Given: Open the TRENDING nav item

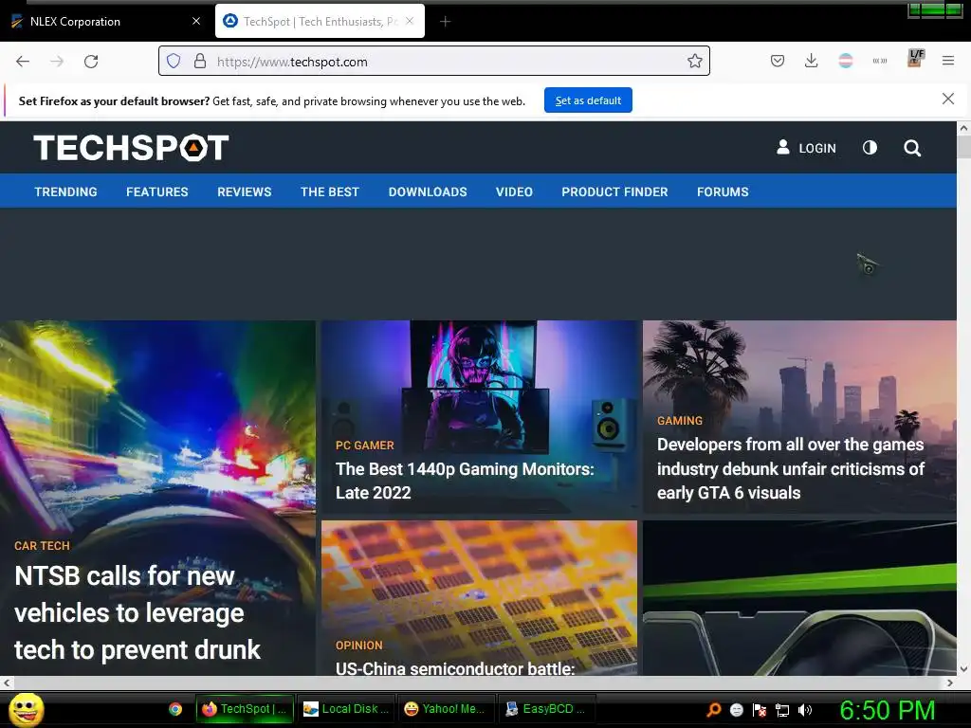Looking at the screenshot, I should (x=65, y=191).
